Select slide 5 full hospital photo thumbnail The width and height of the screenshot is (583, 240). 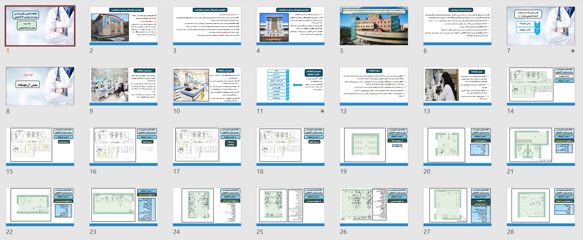[x=374, y=26]
